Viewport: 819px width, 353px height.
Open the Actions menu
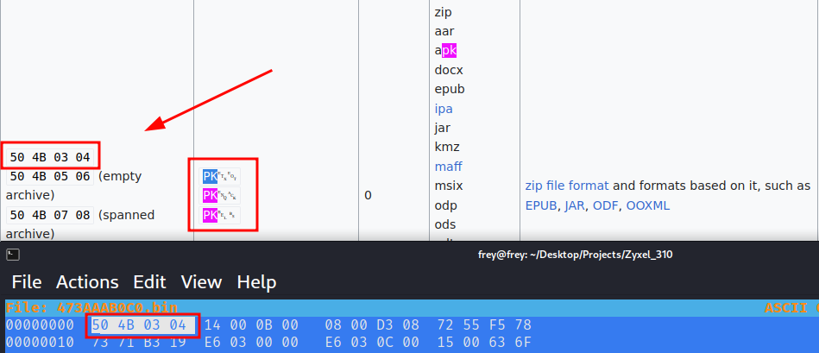click(x=87, y=282)
